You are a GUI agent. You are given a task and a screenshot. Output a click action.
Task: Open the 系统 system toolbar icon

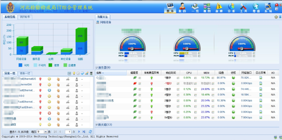(268, 8)
